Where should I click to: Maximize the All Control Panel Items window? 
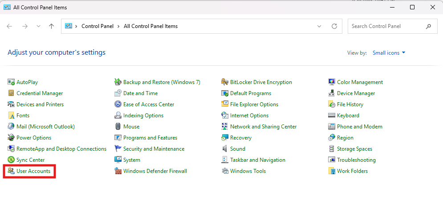pos(412,8)
